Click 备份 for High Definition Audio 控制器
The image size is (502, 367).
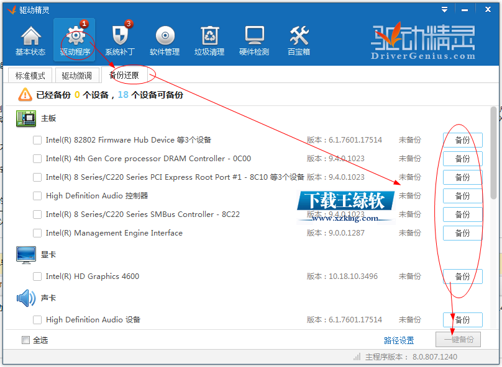pyautogui.click(x=463, y=196)
